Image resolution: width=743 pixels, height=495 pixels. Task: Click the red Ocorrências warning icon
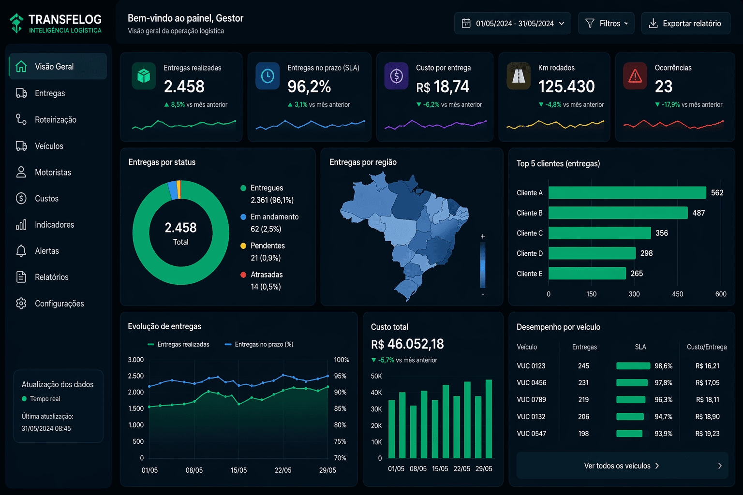point(635,76)
